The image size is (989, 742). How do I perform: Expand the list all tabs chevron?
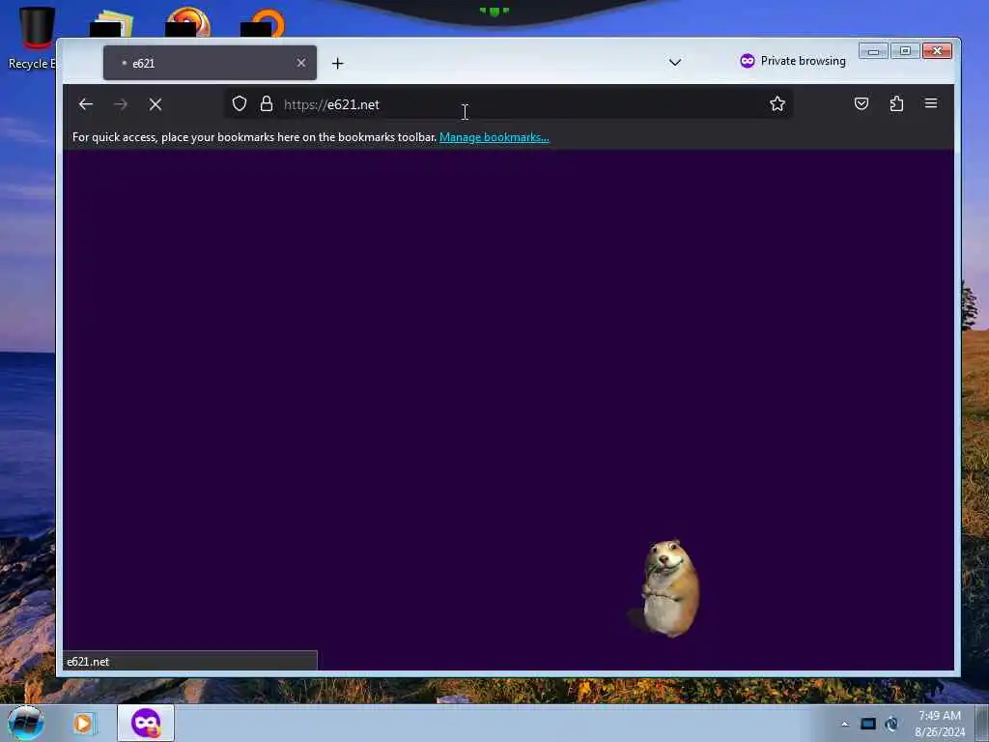click(675, 62)
